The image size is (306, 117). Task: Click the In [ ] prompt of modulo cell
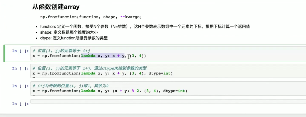(x=20, y=86)
